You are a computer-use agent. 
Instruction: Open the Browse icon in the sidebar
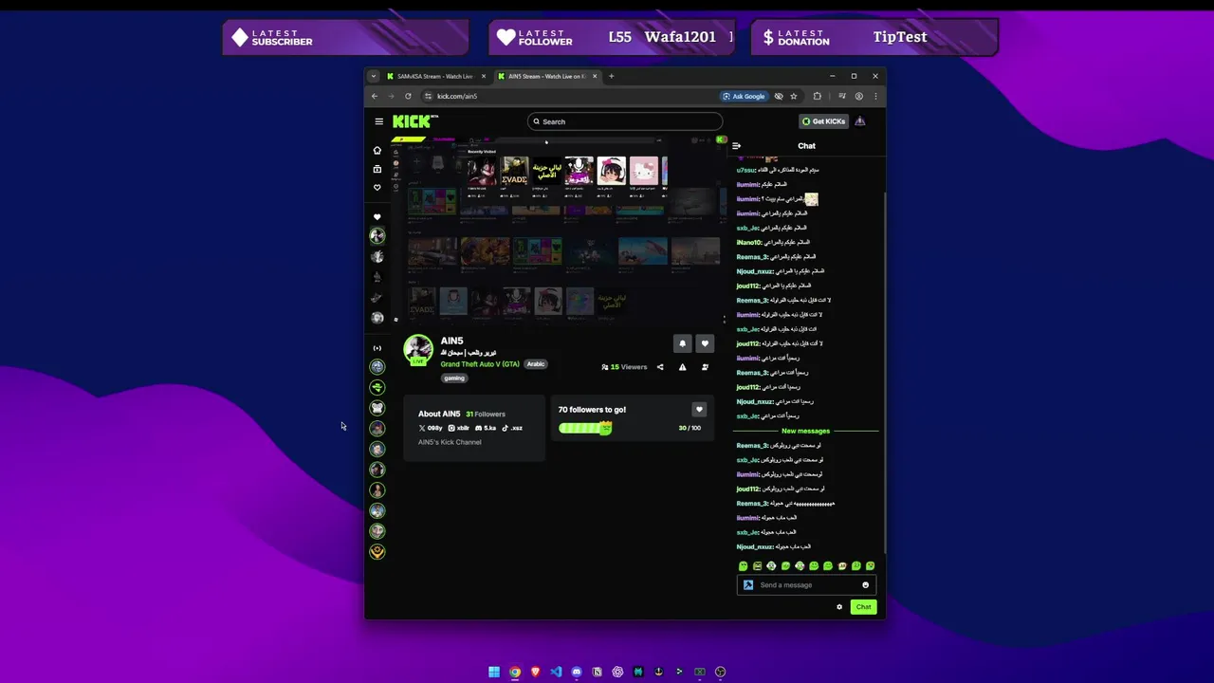coord(377,169)
